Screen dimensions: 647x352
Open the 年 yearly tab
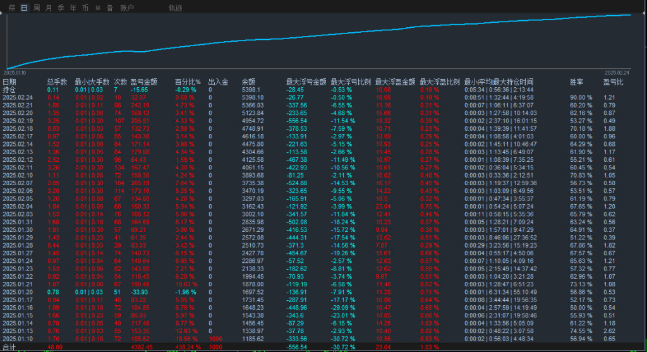click(73, 8)
